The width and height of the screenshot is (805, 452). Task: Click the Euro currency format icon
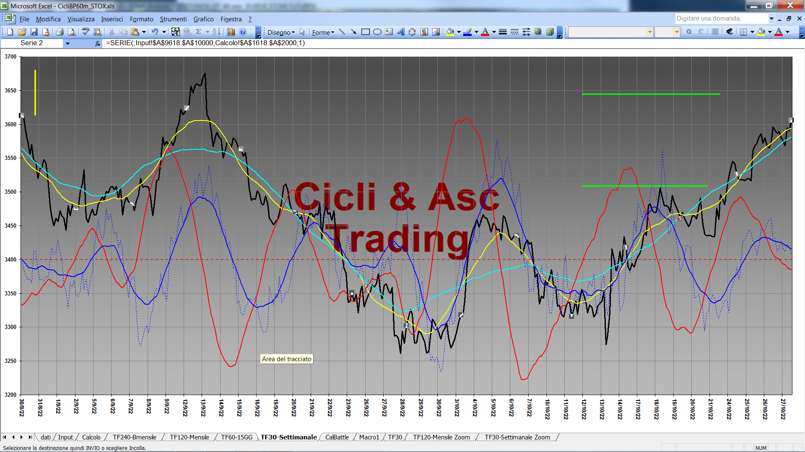(x=730, y=32)
